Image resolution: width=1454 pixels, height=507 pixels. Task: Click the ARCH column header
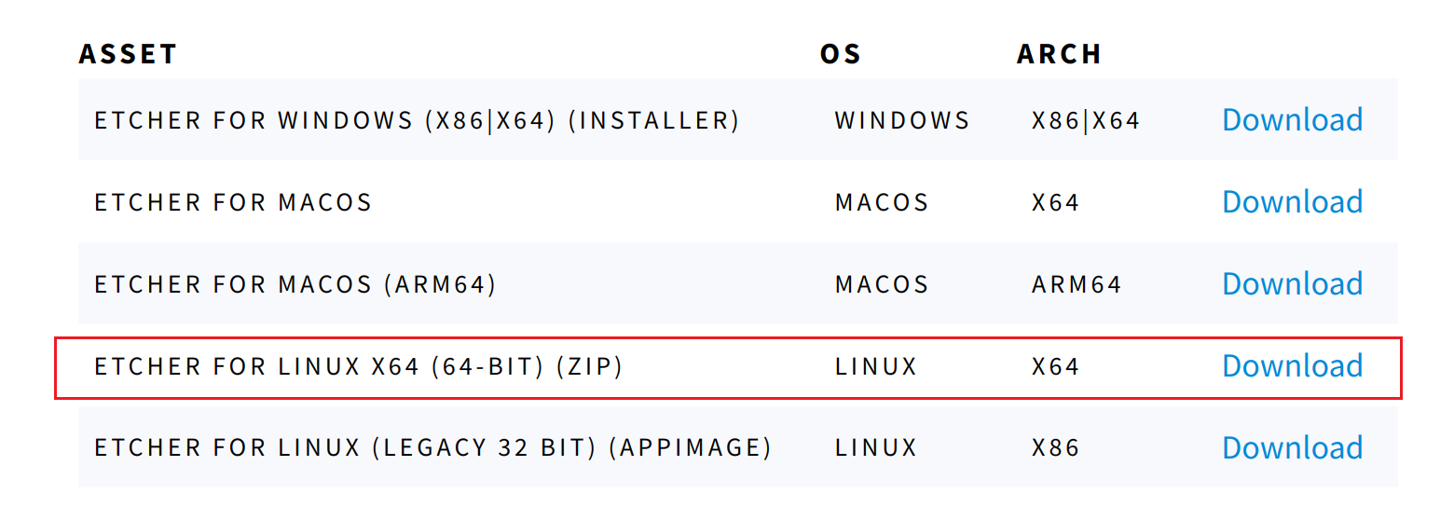pyautogui.click(x=1059, y=54)
